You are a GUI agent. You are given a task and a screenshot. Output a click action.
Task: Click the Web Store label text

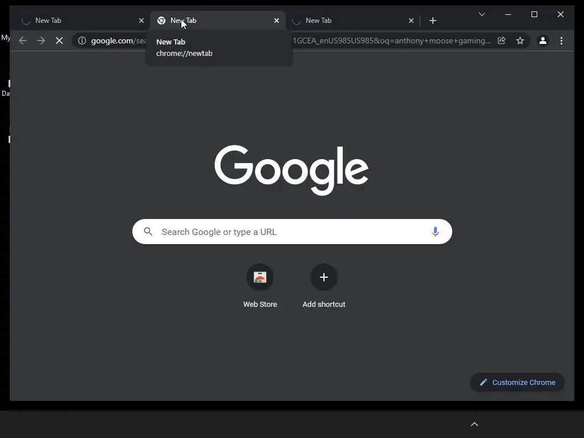[x=260, y=305]
